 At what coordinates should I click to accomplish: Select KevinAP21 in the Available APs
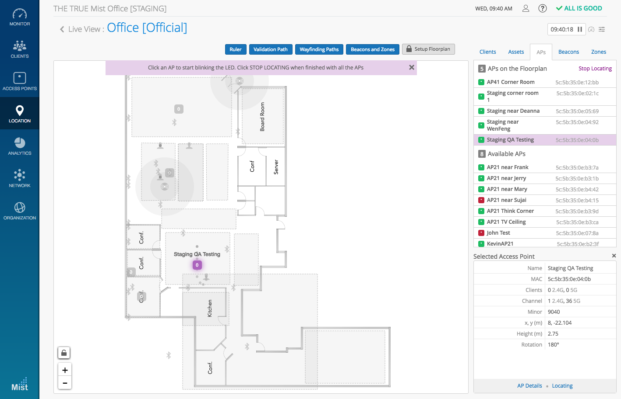(x=545, y=243)
